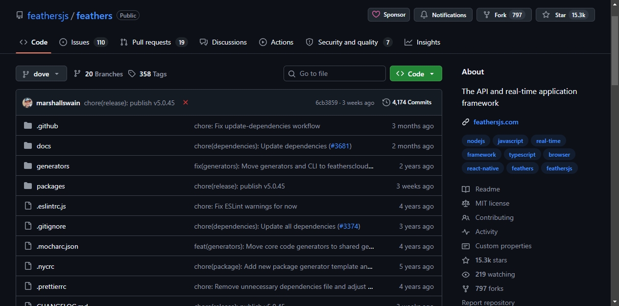Open the Notifications bell button
The image size is (619, 306).
click(443, 15)
